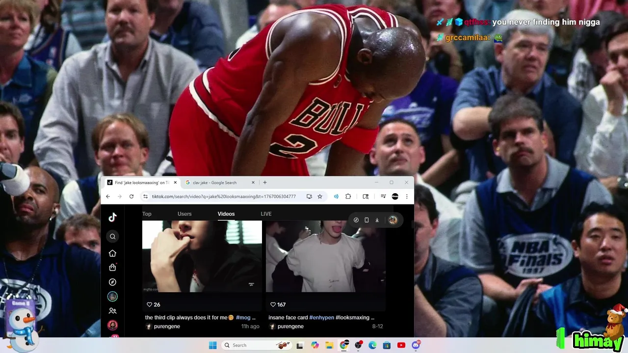Image resolution: width=628 pixels, height=353 pixels.
Task: Open a new browser tab with plus button
Action: pos(265,182)
